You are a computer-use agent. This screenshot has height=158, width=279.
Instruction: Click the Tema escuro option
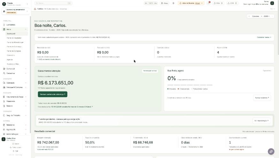15,147
